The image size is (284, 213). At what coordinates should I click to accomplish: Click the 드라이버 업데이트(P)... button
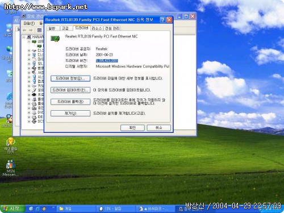70,90
